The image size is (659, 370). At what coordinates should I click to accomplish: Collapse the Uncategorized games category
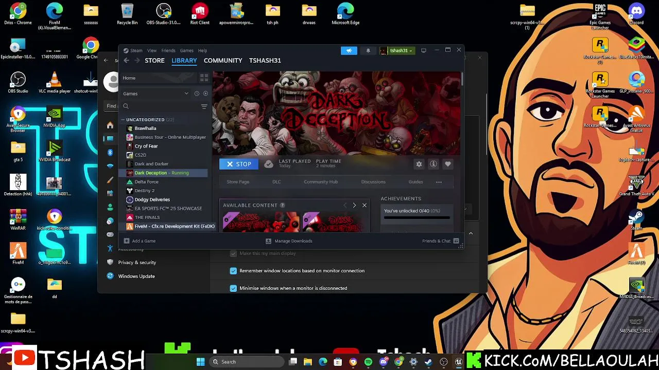(x=123, y=120)
